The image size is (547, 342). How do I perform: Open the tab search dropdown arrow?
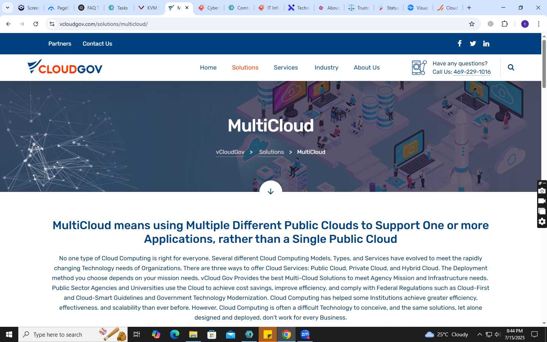7,8
